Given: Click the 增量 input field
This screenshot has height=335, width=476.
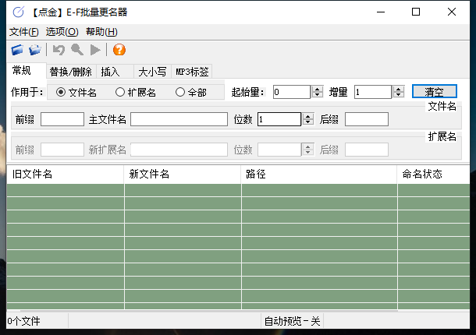Looking at the screenshot, I should point(373,92).
